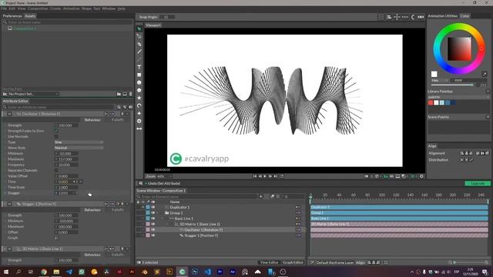Viewport: 493px width, 277px height.
Task: Open Photoshop from the taskbar
Action: click(x=195, y=272)
